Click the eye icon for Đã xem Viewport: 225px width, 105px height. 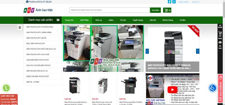[x=220, y=43]
